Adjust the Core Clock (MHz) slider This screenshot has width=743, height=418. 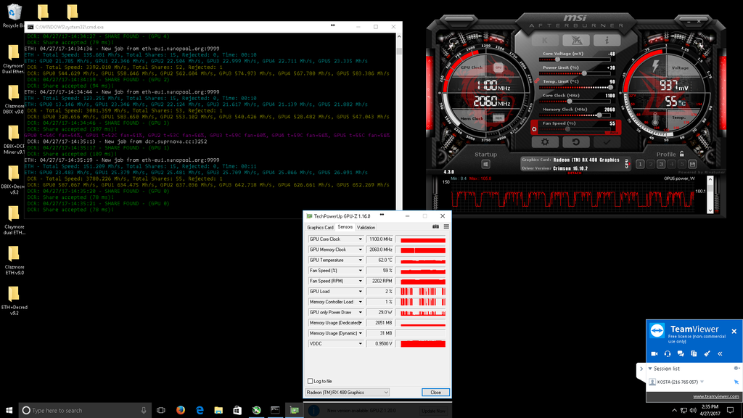click(575, 102)
